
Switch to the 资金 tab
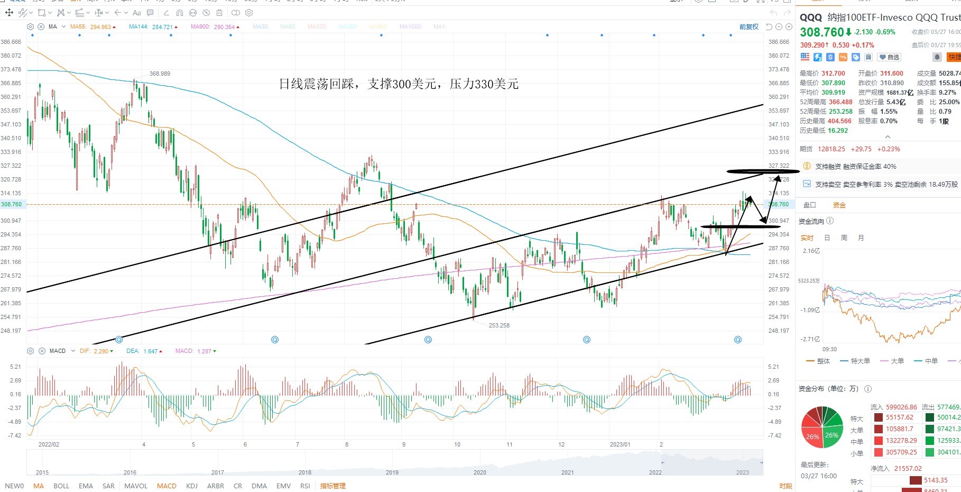(839, 205)
